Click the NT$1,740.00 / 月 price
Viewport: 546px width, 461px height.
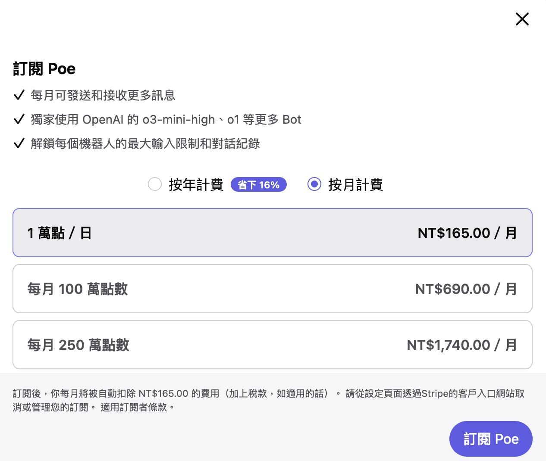coord(461,345)
